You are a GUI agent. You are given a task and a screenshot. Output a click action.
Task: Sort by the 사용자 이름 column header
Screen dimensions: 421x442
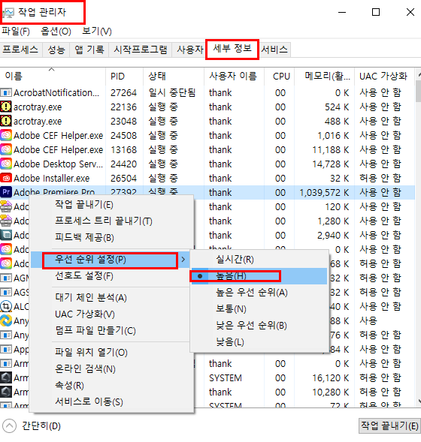pos(234,76)
